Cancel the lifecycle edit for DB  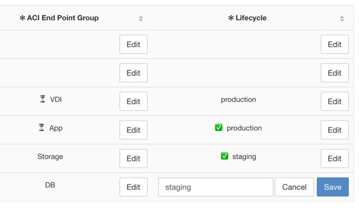point(294,187)
